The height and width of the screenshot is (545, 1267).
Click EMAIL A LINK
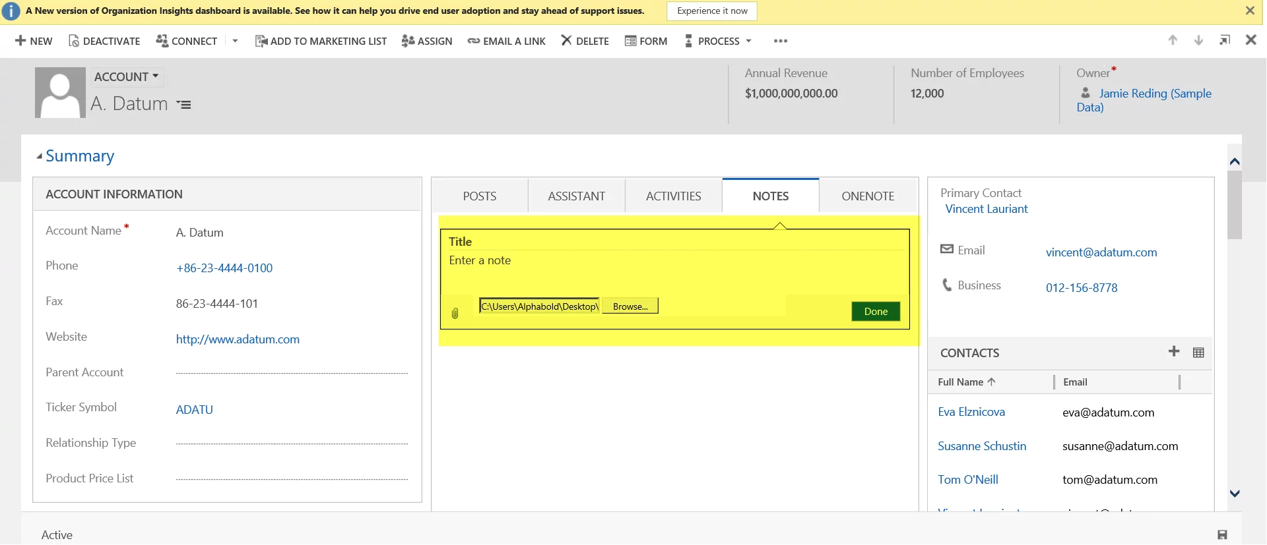coord(507,41)
